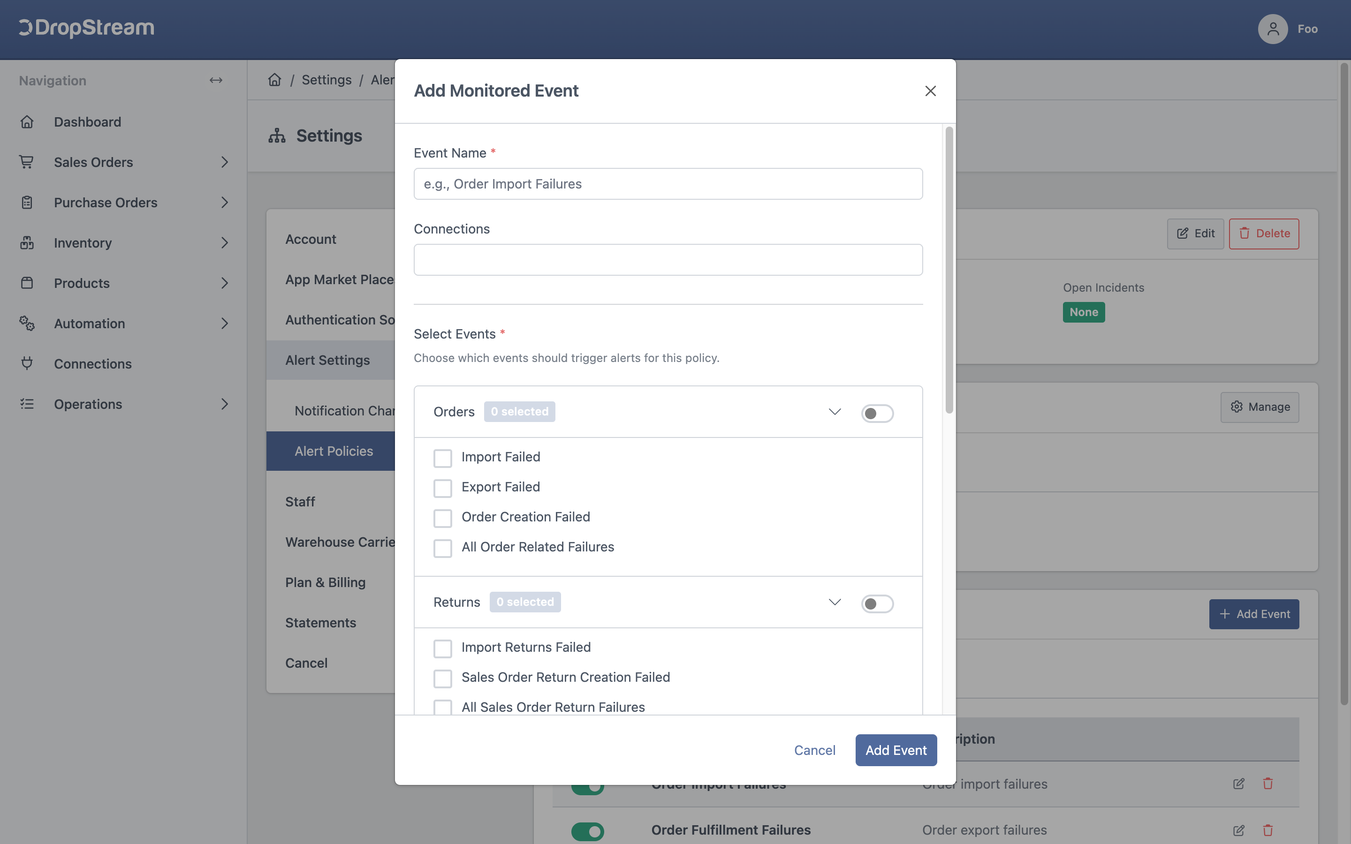Delete the Order import failures row
1351x844 pixels.
pos(1268,784)
